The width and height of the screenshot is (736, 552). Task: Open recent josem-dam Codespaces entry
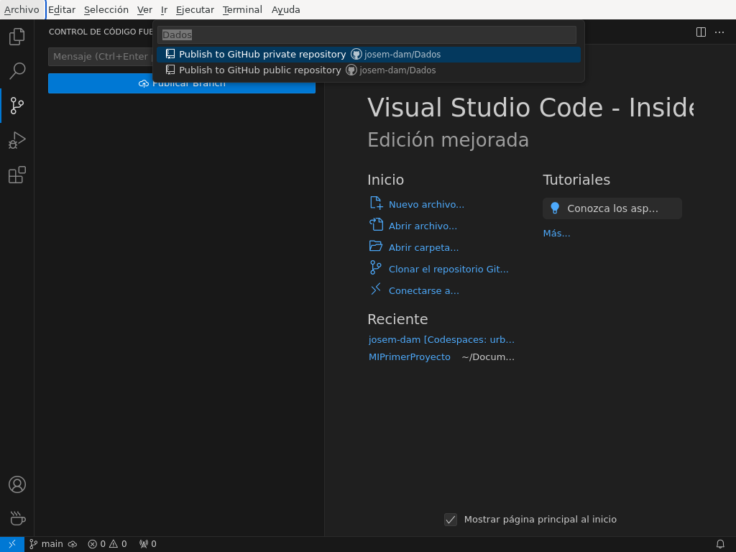tap(441, 340)
